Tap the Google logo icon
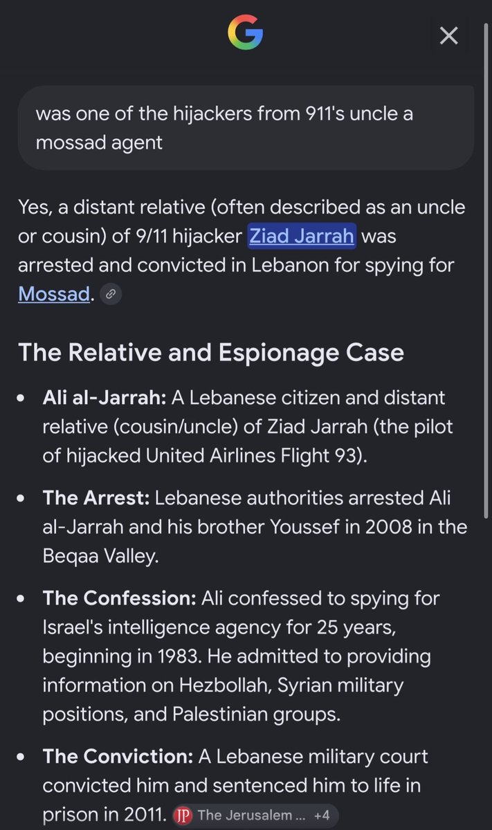 click(245, 33)
